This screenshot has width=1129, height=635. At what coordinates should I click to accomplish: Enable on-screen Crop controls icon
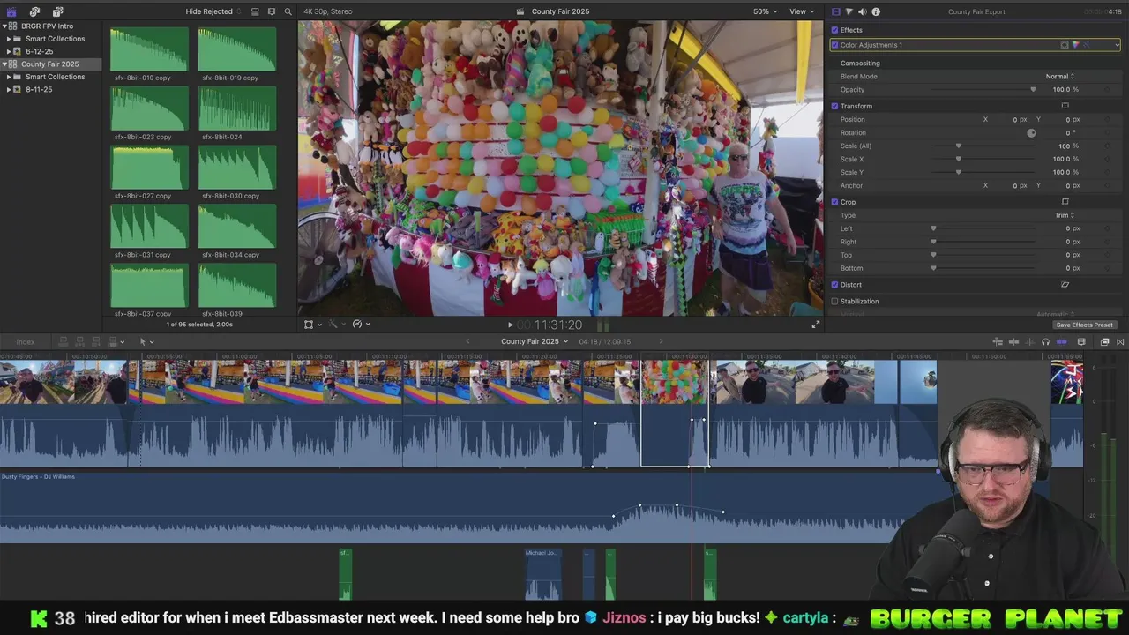click(1065, 202)
